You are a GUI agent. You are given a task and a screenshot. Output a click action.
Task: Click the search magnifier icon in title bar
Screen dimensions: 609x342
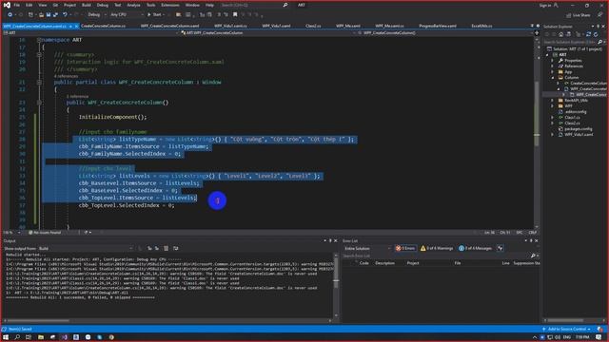point(285,5)
